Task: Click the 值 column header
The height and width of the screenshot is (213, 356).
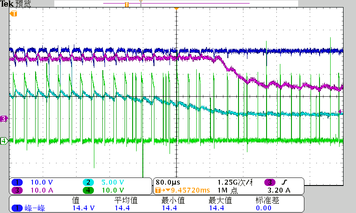Action: pos(76,200)
